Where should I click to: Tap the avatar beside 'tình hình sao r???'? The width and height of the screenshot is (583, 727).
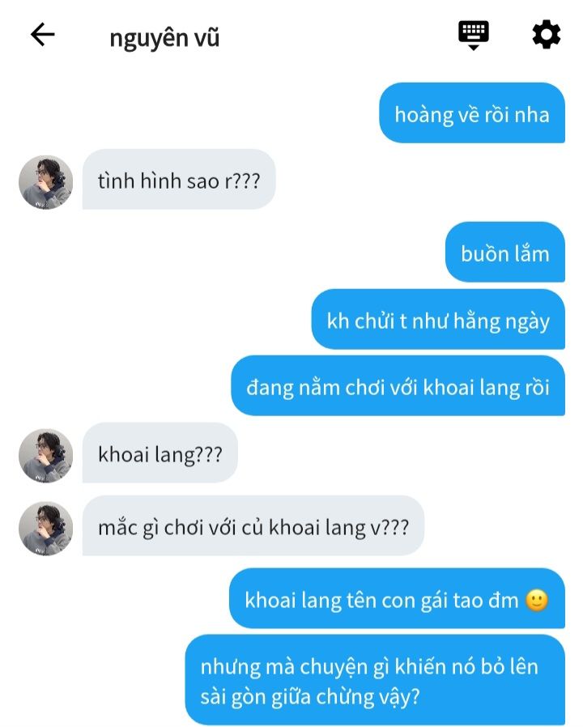coord(45,182)
